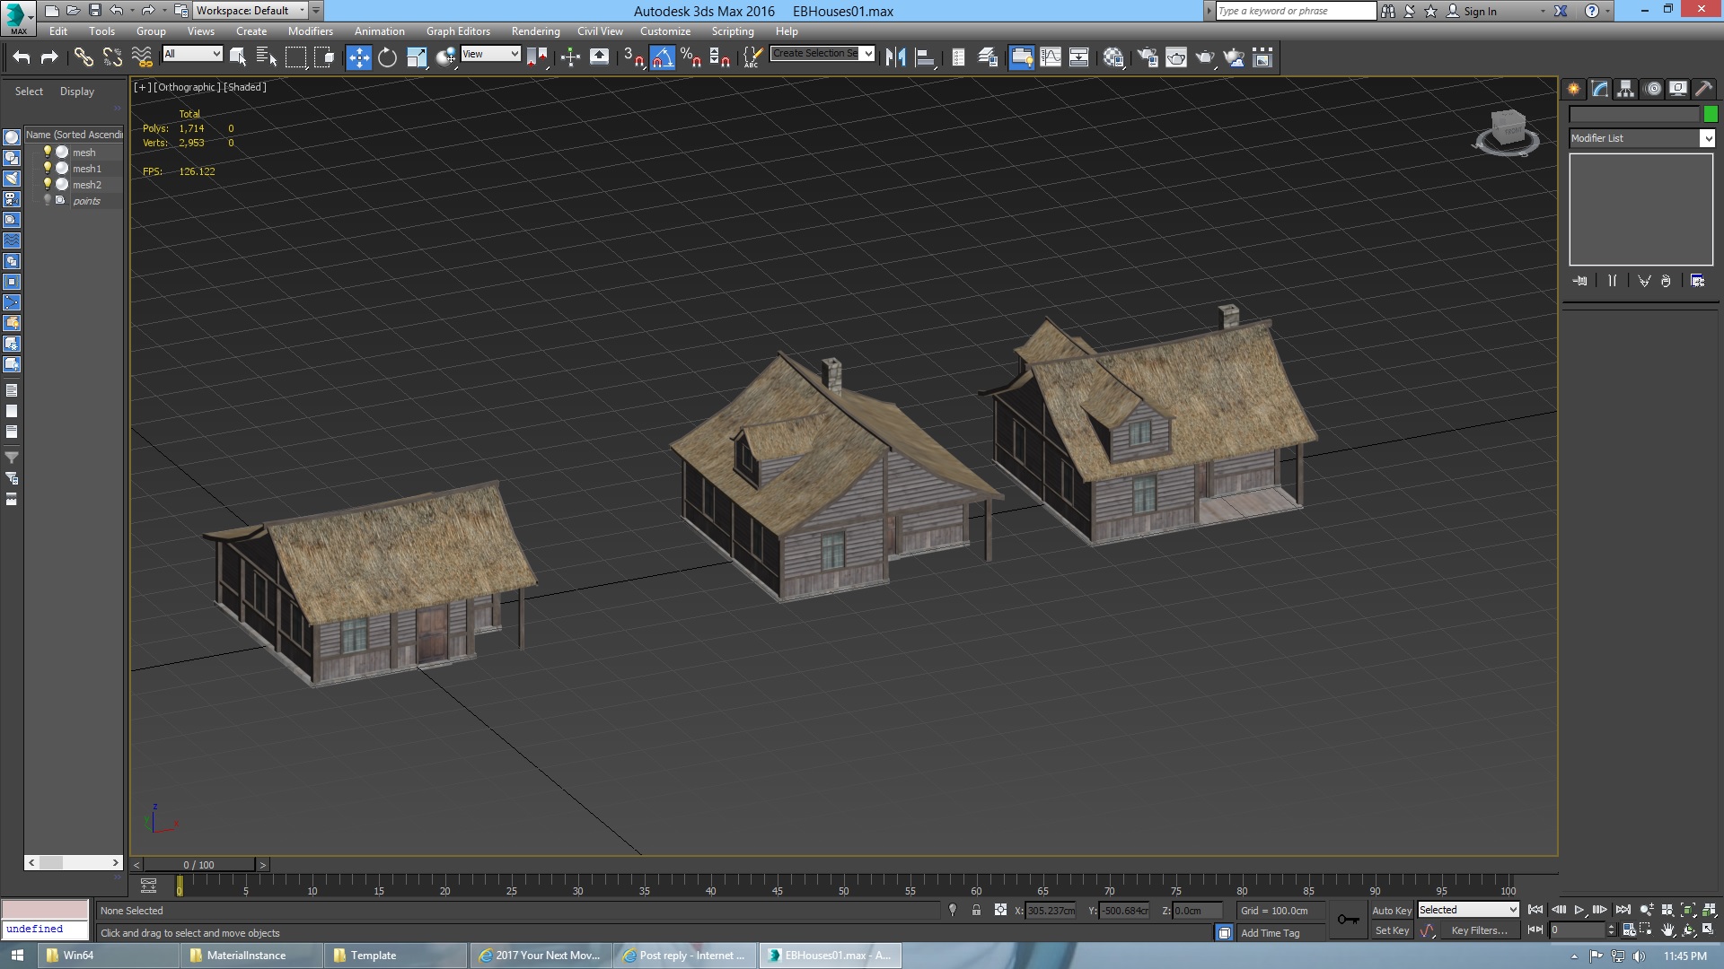The image size is (1724, 969).
Task: Click the Key Filters button
Action: pos(1479,930)
